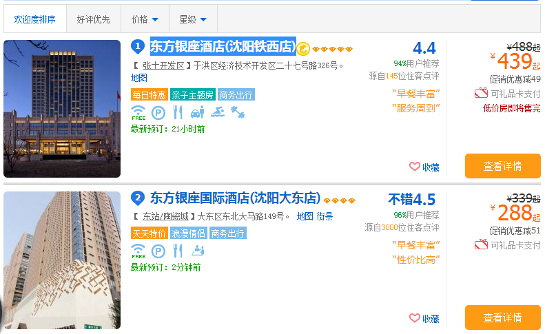
Task: Expand the 价格 sort dropdown
Action: [145, 19]
